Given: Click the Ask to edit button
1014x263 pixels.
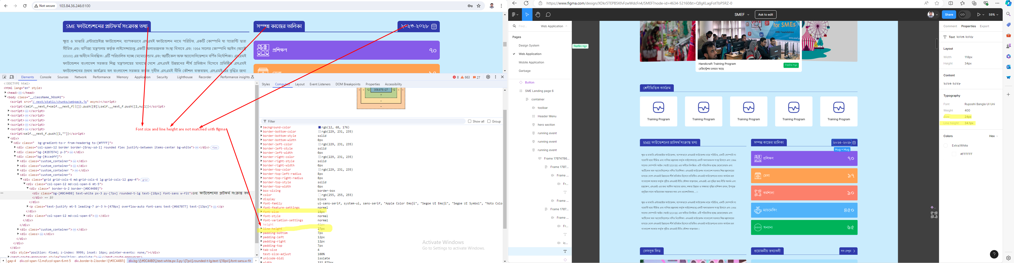Looking at the screenshot, I should [x=766, y=15].
